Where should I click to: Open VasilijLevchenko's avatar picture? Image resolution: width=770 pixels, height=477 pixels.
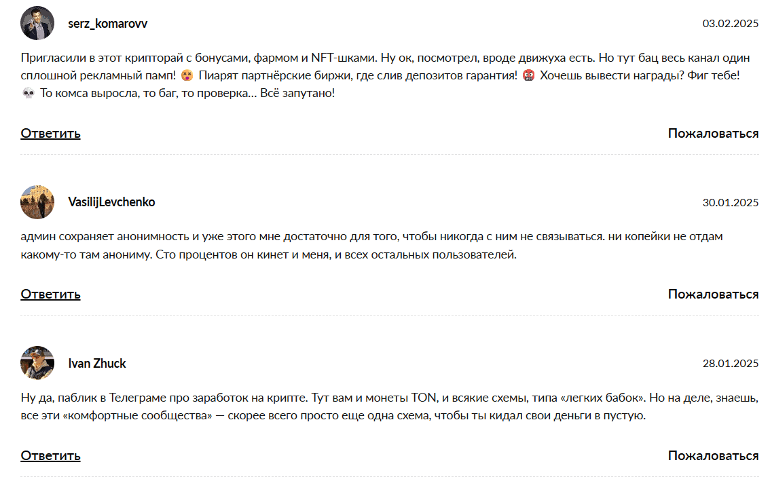(37, 202)
